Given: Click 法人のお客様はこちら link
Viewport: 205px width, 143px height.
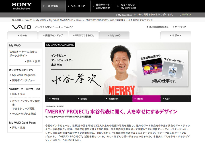Looking at the screenshot, I should (x=158, y=27).
